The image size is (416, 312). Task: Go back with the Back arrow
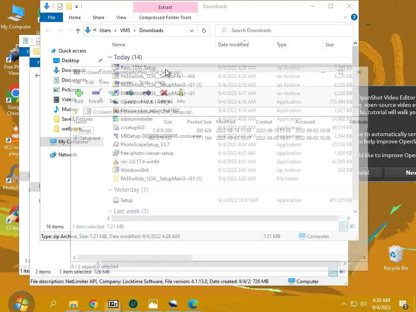48,30
